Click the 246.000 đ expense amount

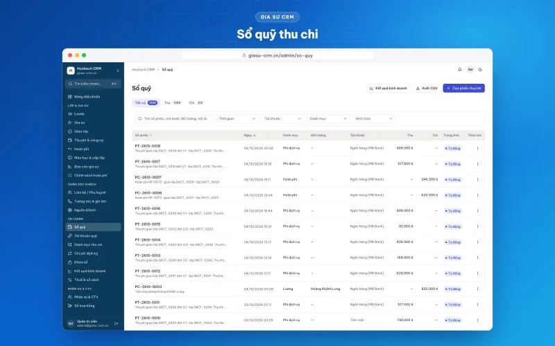429,179
